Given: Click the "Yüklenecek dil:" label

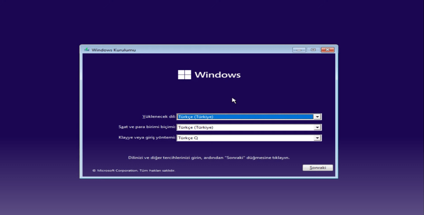Looking at the screenshot, I should pyautogui.click(x=159, y=116).
